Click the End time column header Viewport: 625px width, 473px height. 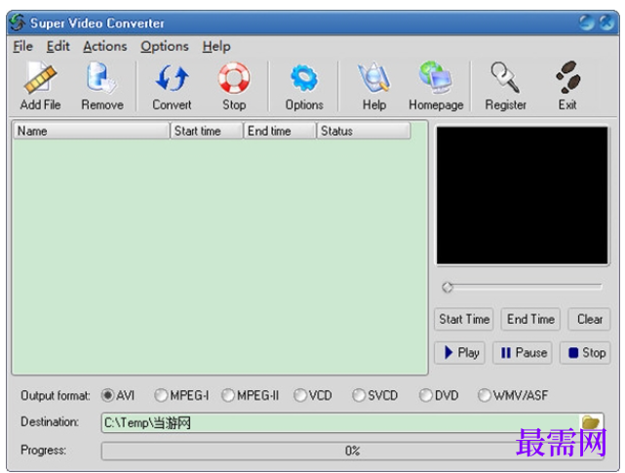pyautogui.click(x=280, y=131)
